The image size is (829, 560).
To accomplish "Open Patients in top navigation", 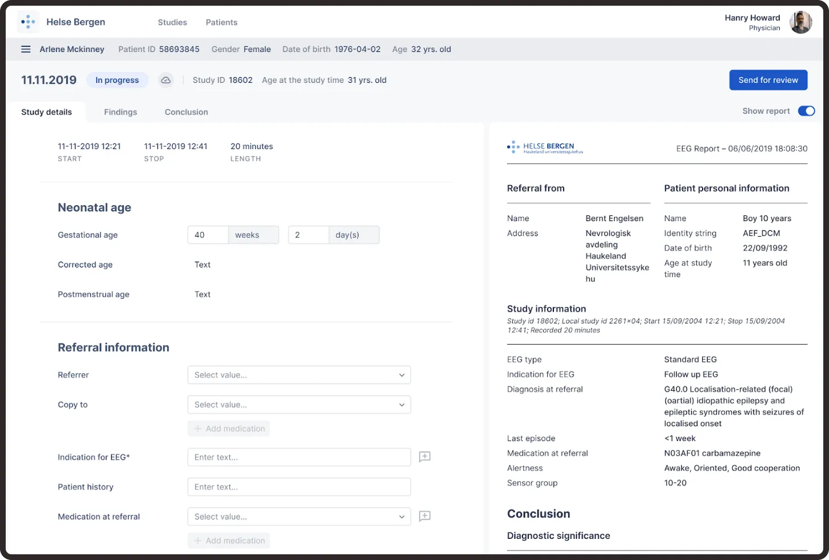I will [222, 22].
